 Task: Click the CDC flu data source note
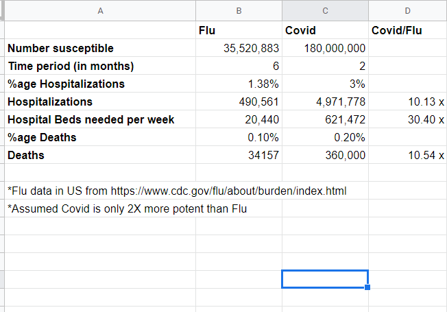[177, 191]
